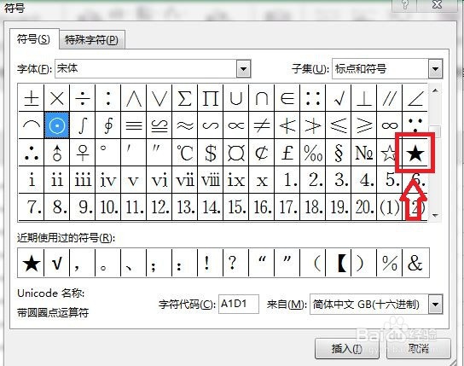Select the product Π symbol
Image resolution: width=464 pixels, height=366 pixels.
pos(210,98)
